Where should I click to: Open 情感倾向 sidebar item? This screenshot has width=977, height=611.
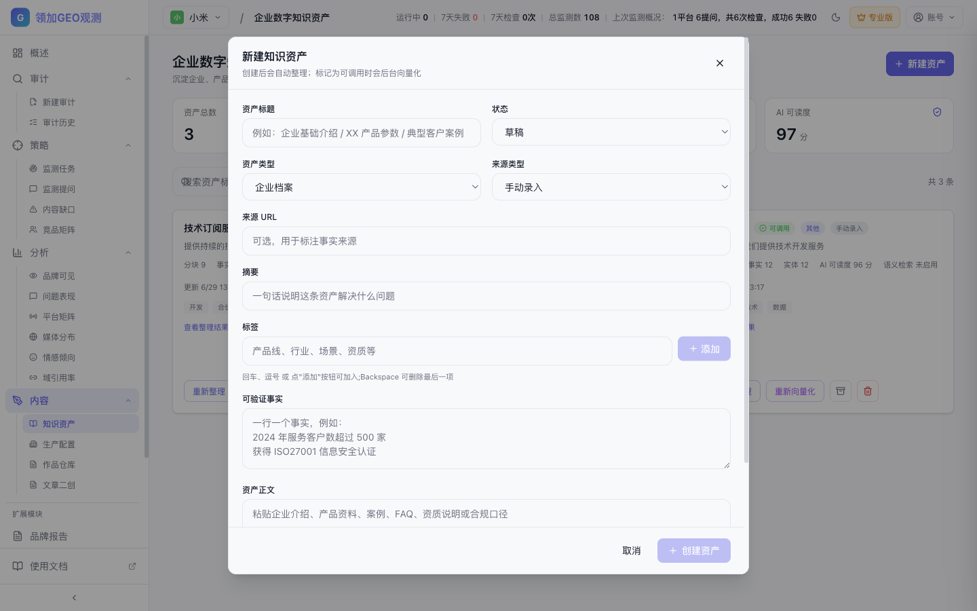click(x=80, y=357)
